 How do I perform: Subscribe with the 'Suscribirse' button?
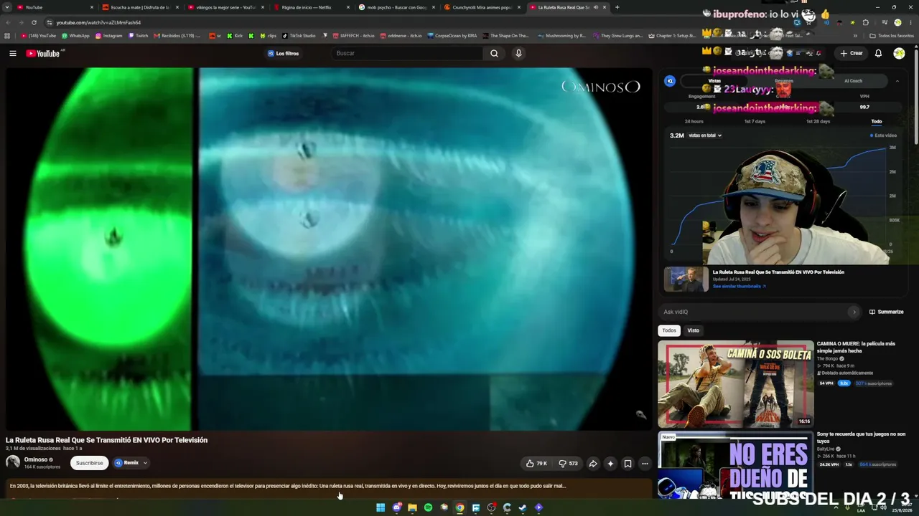(90, 463)
